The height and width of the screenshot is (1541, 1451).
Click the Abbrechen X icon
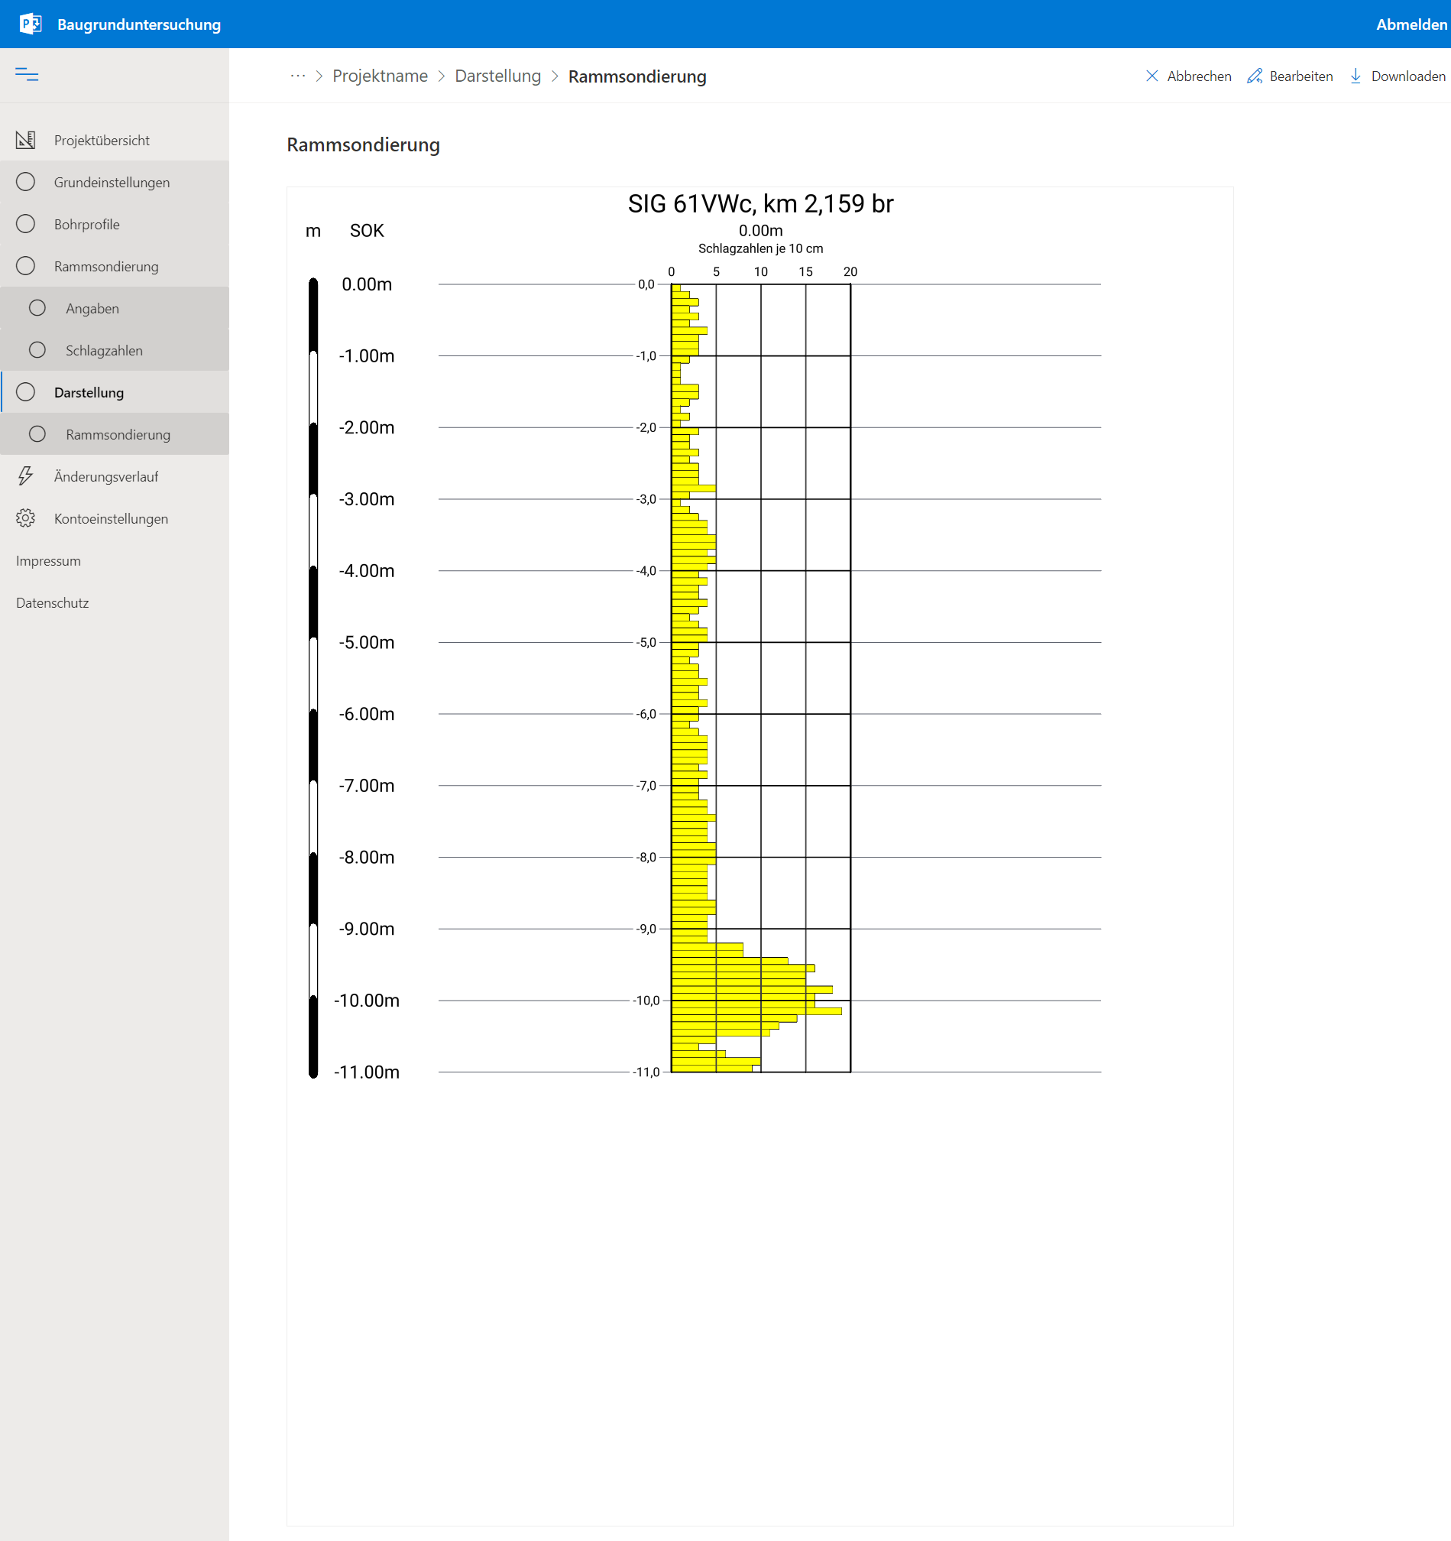coord(1151,76)
